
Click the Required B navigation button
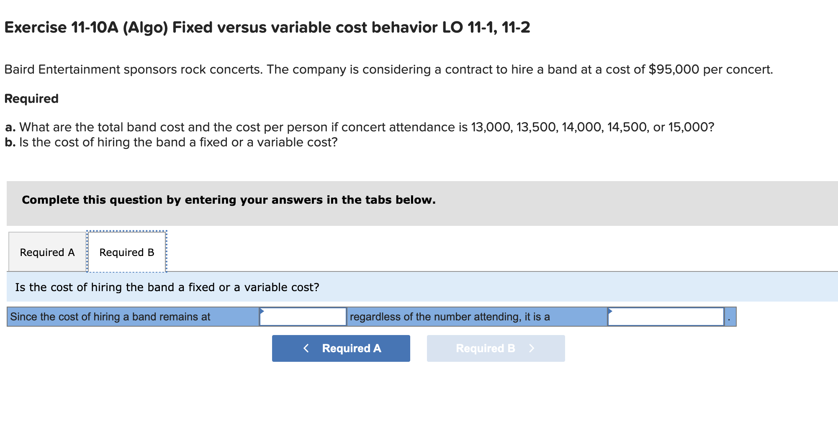click(x=495, y=348)
